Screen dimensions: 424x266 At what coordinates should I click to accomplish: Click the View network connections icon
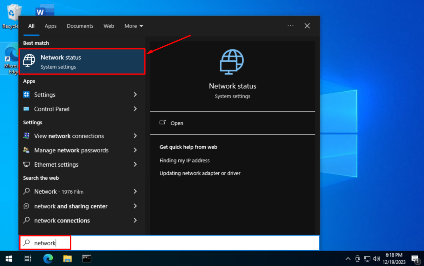(26, 136)
